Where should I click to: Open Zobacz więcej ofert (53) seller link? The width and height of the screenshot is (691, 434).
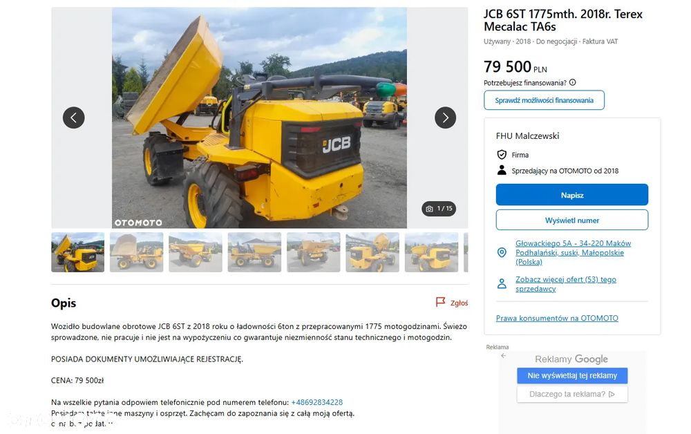click(566, 284)
